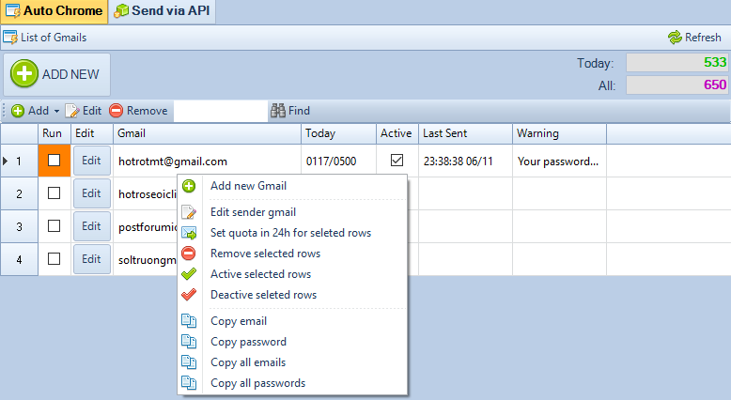The width and height of the screenshot is (731, 400).
Task: Toggle Run checkbox in row 3
Action: pyautogui.click(x=54, y=226)
